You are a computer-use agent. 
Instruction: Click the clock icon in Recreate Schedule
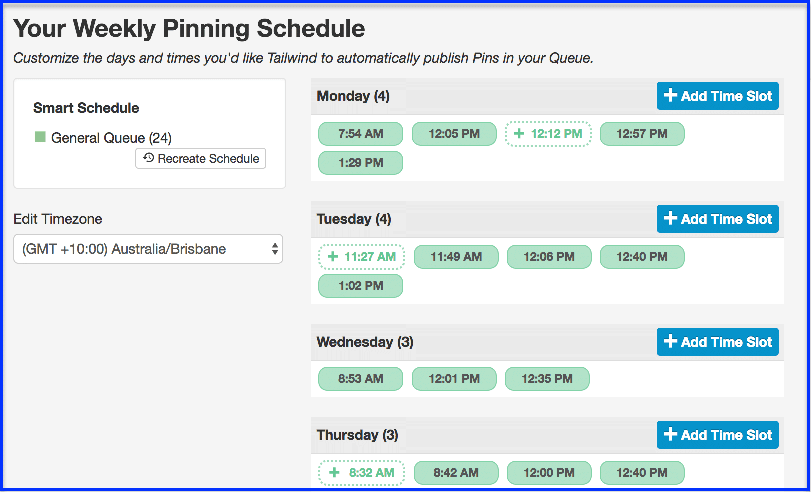pyautogui.click(x=148, y=158)
